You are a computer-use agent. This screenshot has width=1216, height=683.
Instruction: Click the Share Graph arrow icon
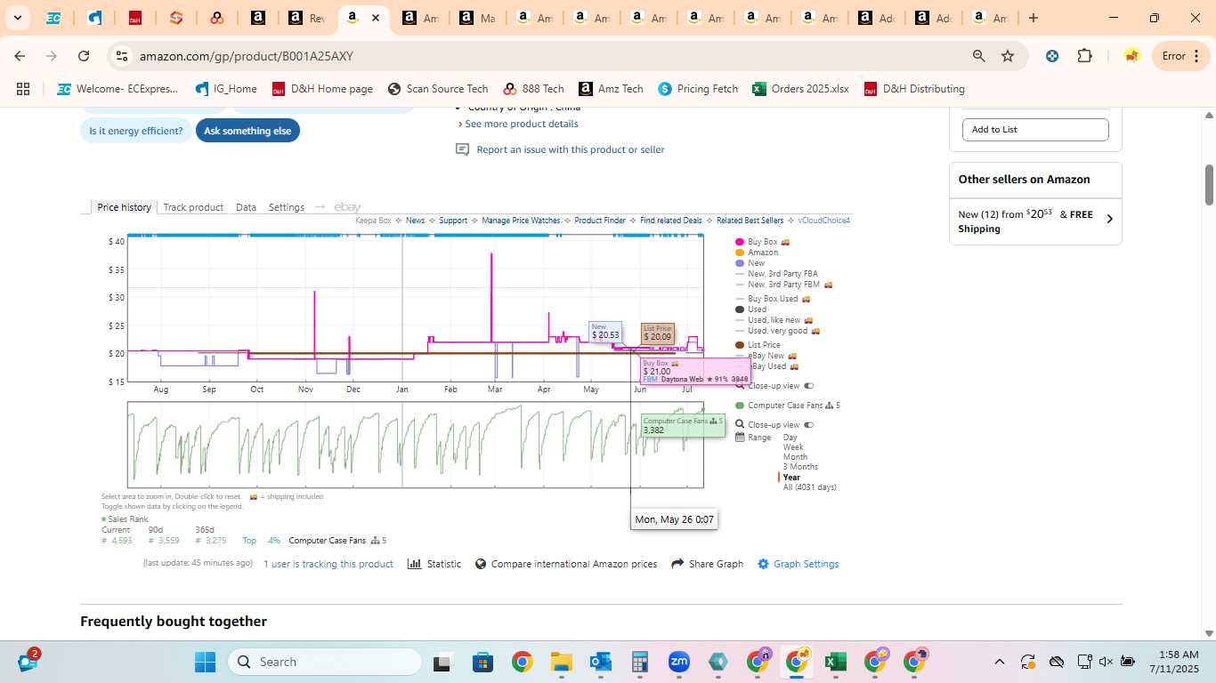coord(677,564)
